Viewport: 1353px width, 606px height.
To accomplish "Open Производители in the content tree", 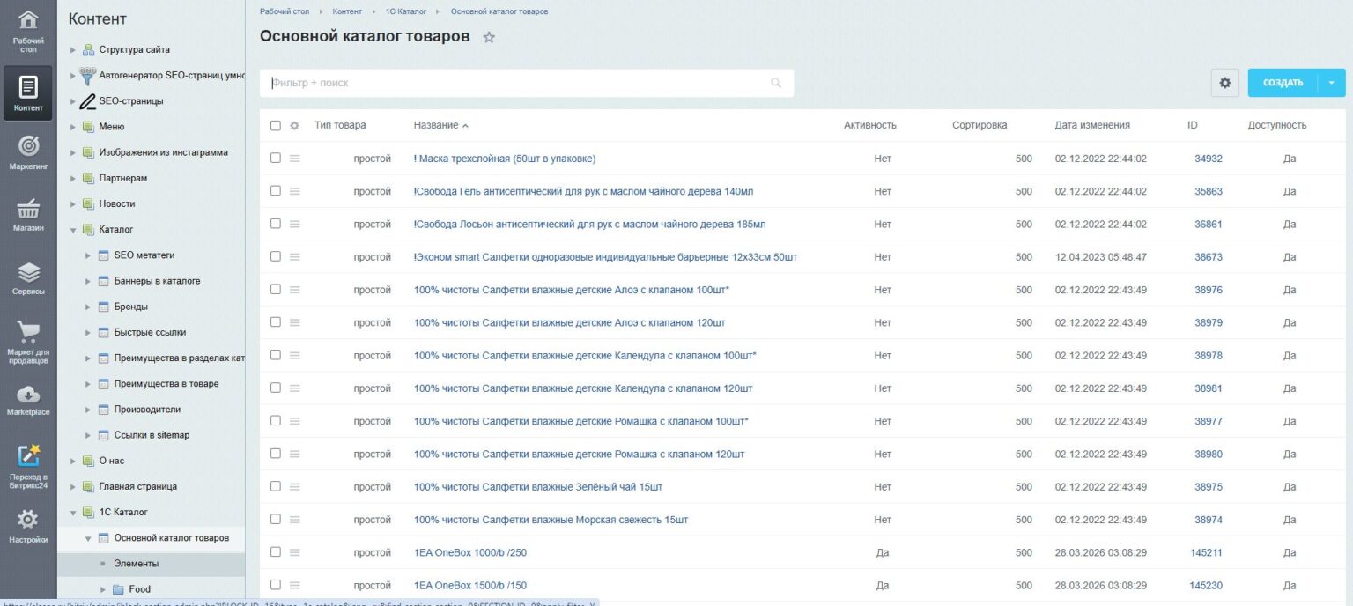I will coord(147,410).
